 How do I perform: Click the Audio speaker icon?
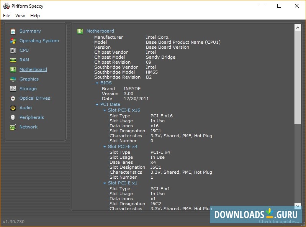(13, 108)
